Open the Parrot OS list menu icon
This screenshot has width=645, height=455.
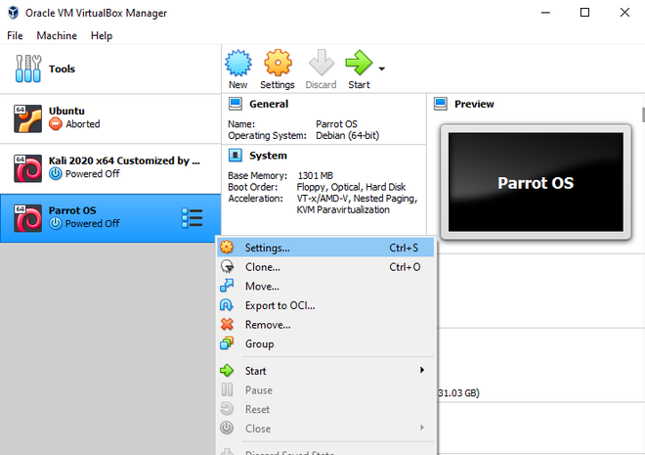(x=193, y=218)
